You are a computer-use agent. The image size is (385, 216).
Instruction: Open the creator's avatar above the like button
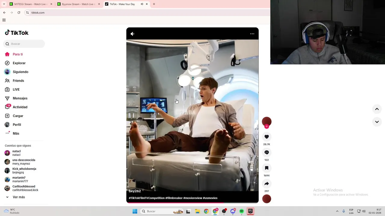(x=266, y=121)
